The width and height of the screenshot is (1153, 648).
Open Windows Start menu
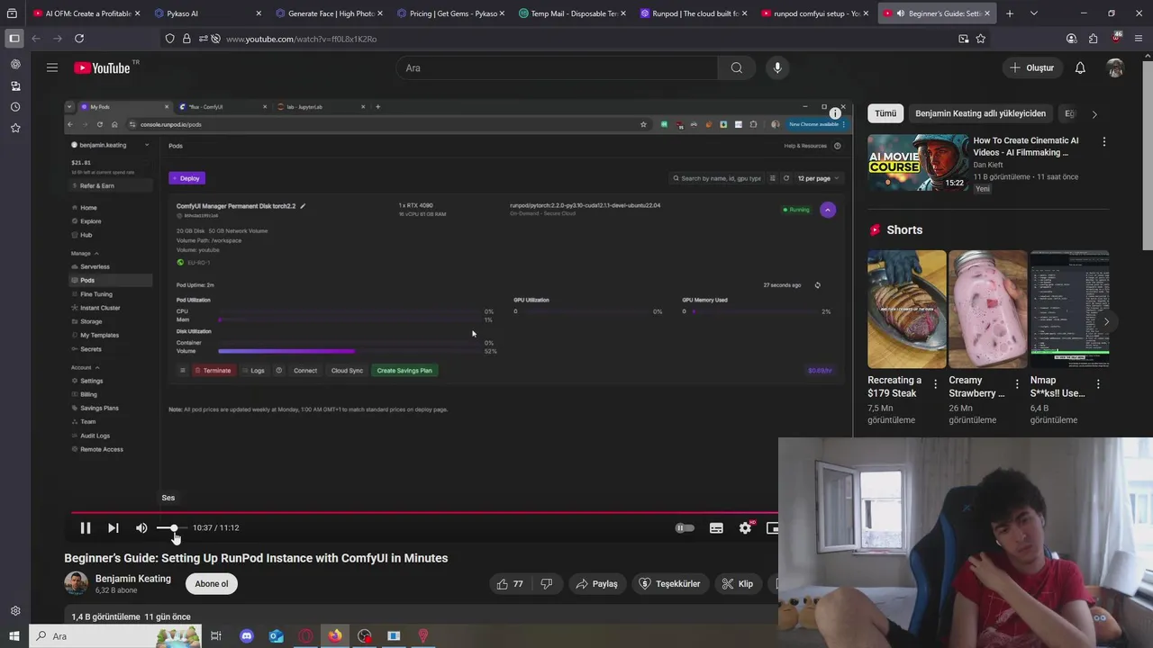[x=14, y=636]
